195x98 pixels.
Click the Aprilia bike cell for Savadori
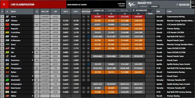(x=160, y=64)
